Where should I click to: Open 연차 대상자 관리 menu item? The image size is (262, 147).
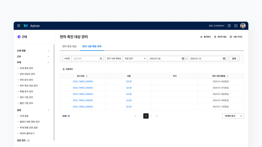coord(27,74)
